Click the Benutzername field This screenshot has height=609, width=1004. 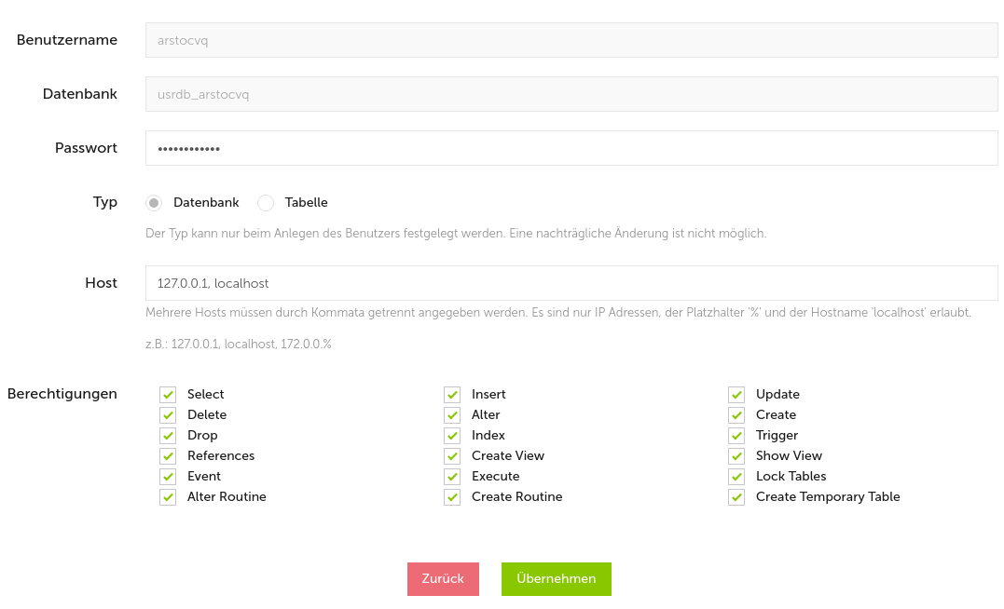(x=571, y=40)
